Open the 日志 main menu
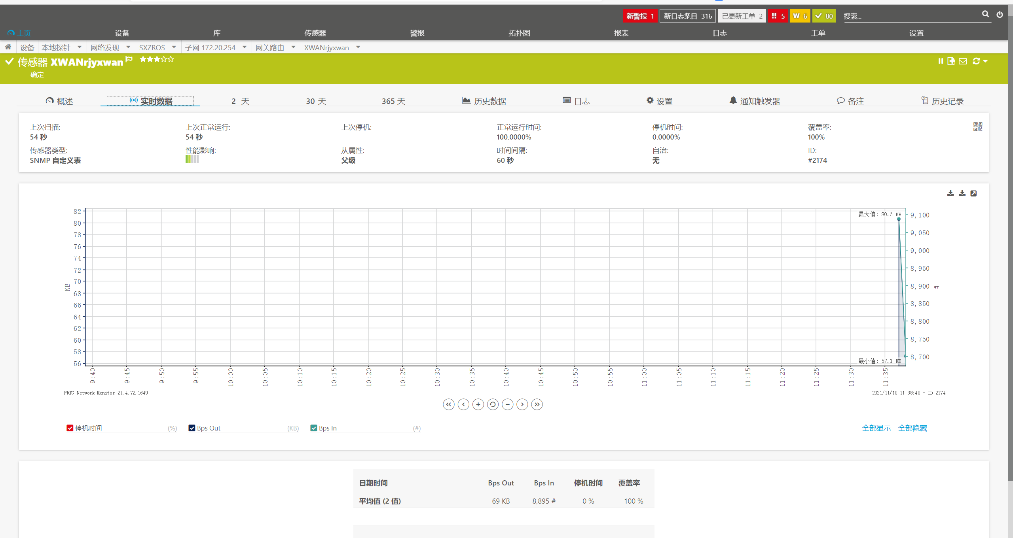Image resolution: width=1013 pixels, height=538 pixels. pos(719,33)
